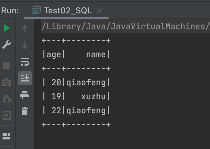This screenshot has width=210, height=149.
Task: Click the age column header text
Action: pyautogui.click(x=53, y=55)
